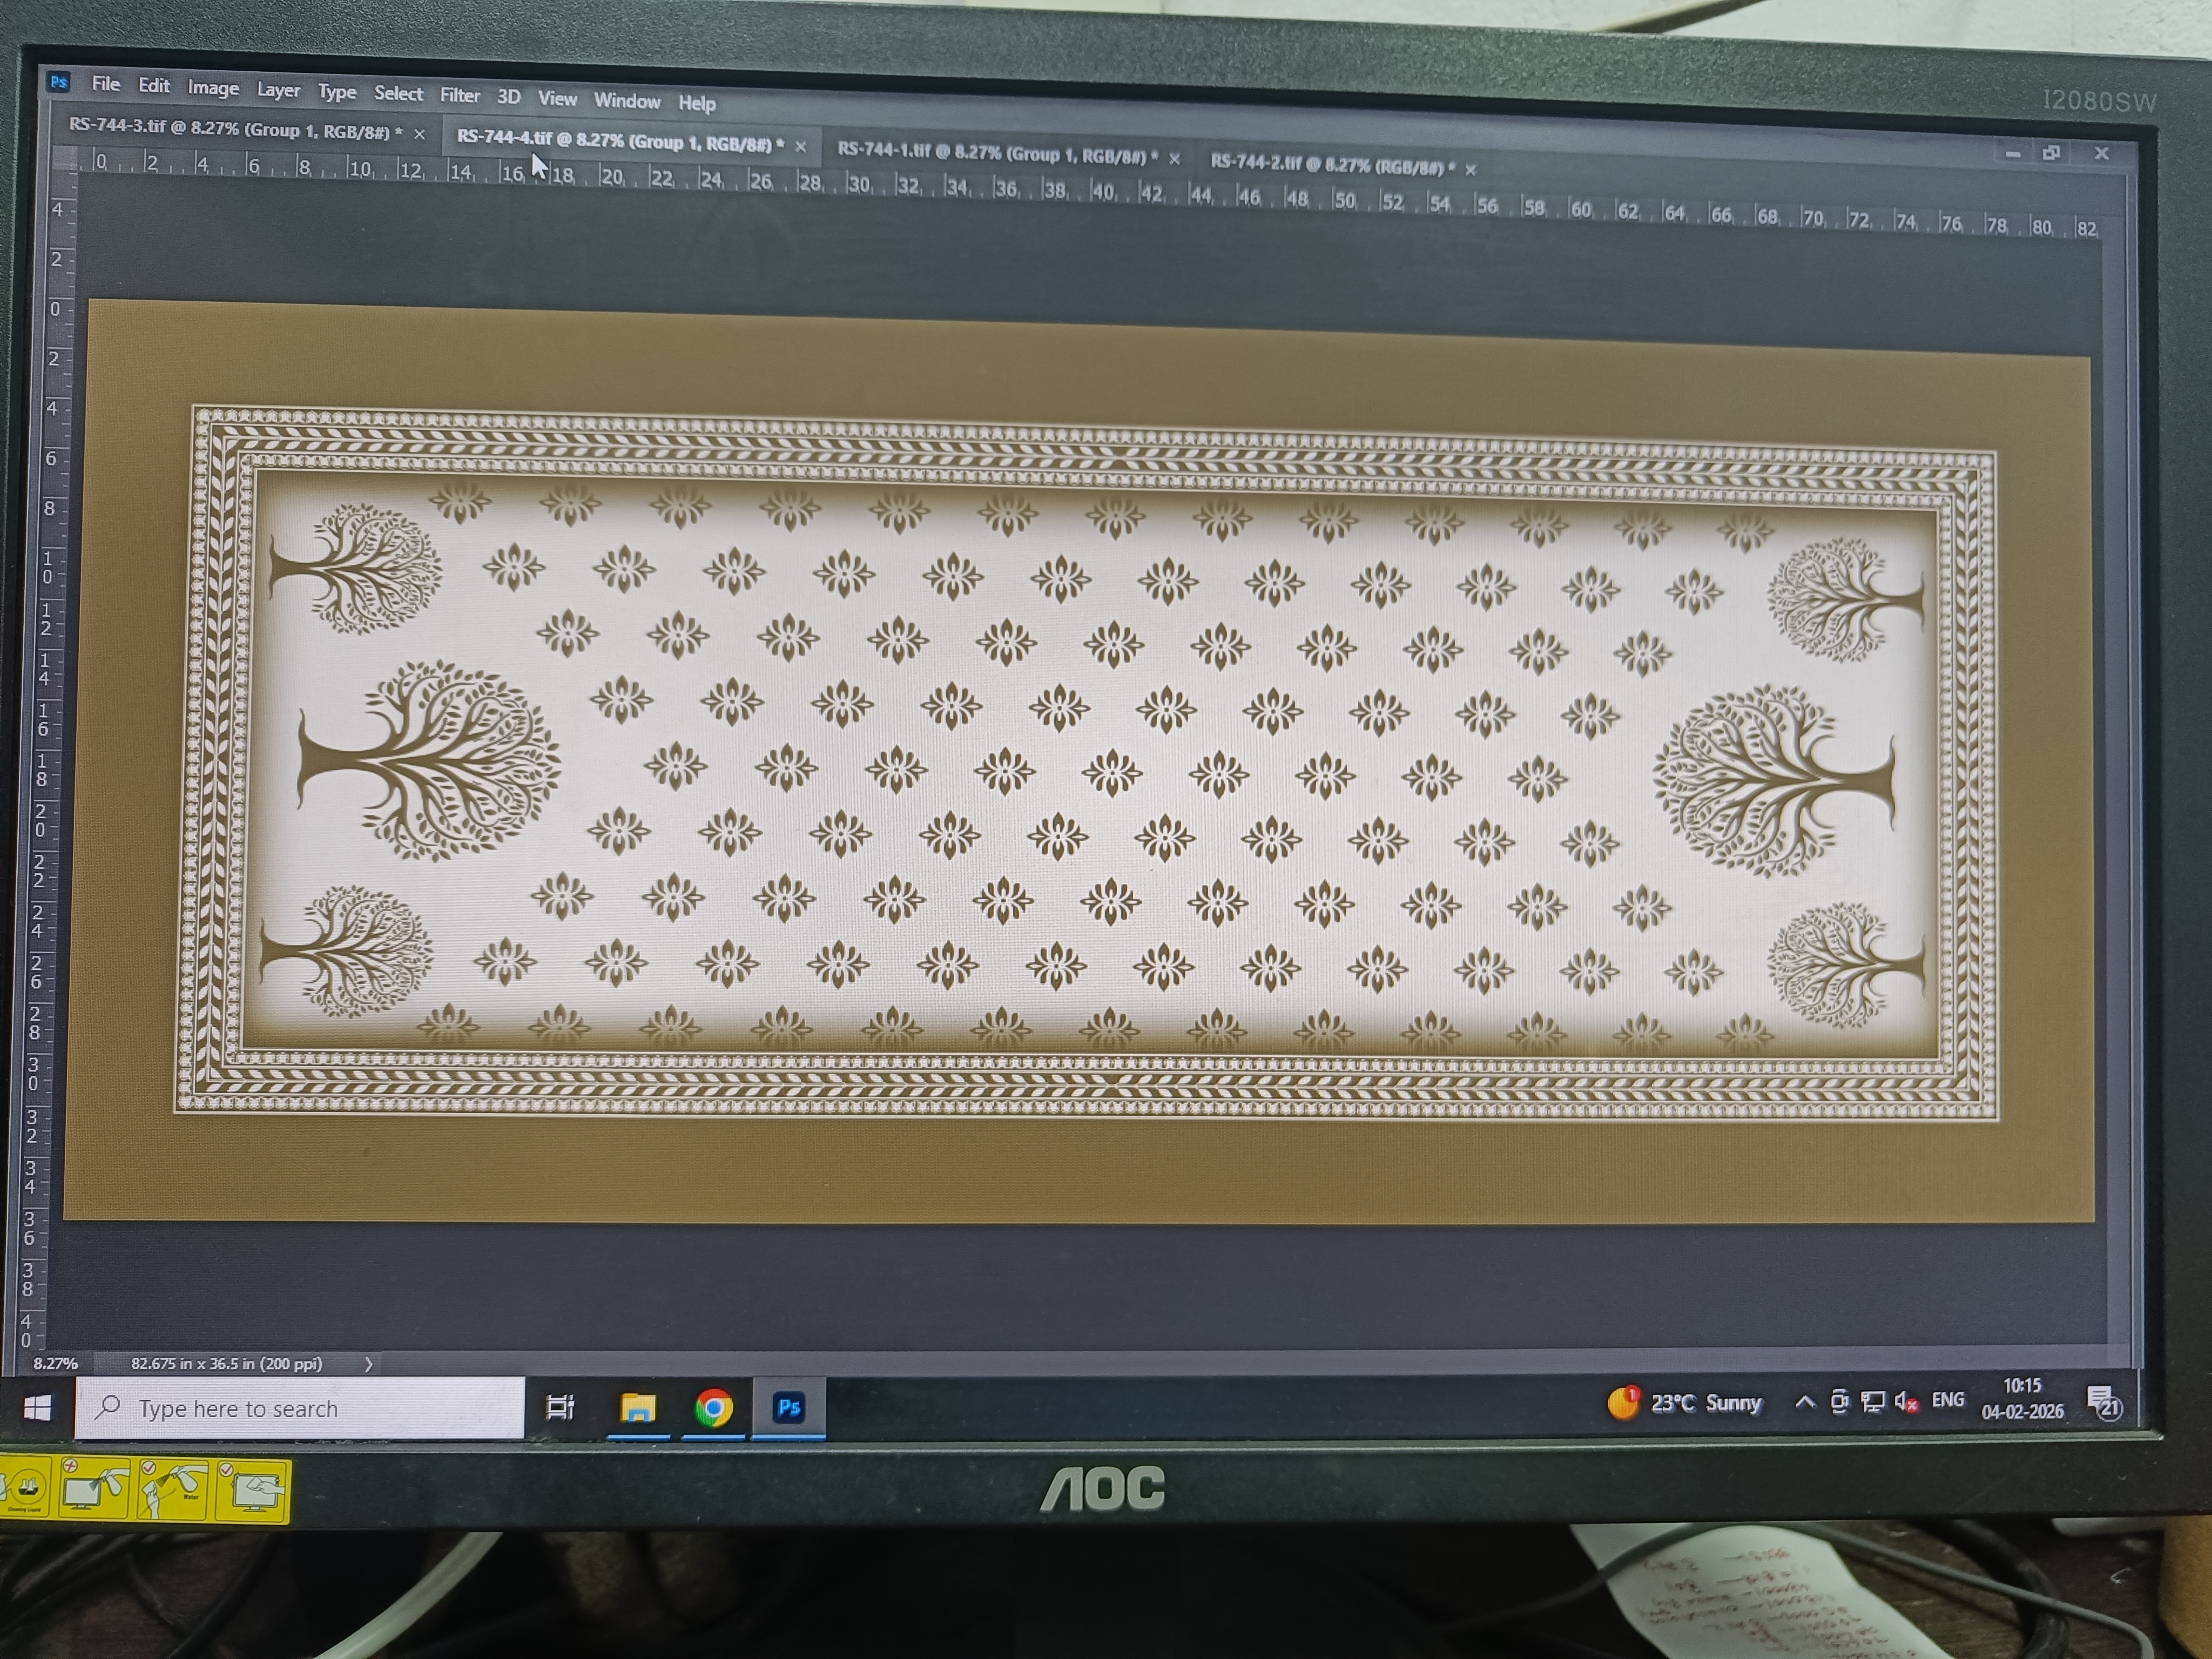Open the Filter menu
Image resolution: width=2212 pixels, height=1659 pixels.
click(x=459, y=95)
